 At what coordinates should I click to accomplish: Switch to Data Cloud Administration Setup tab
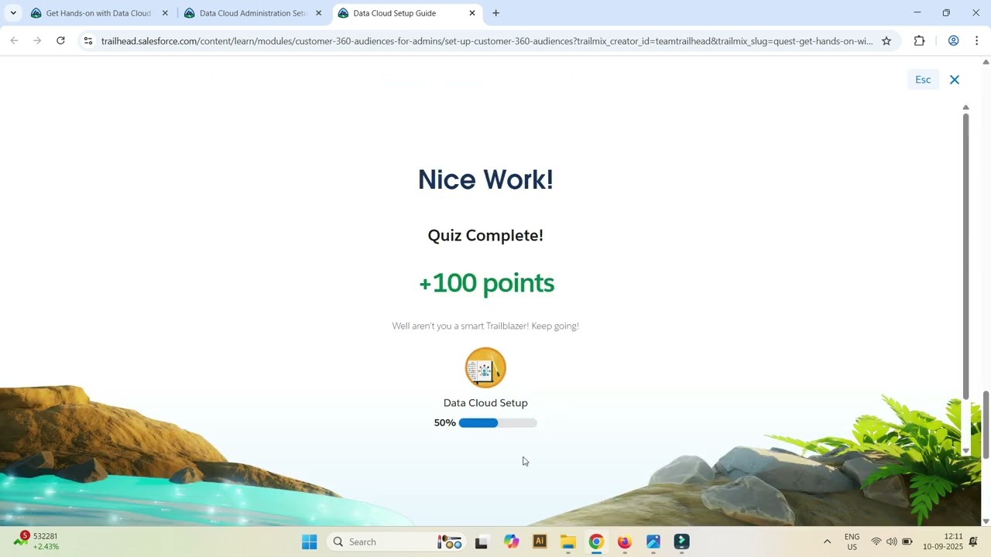253,13
